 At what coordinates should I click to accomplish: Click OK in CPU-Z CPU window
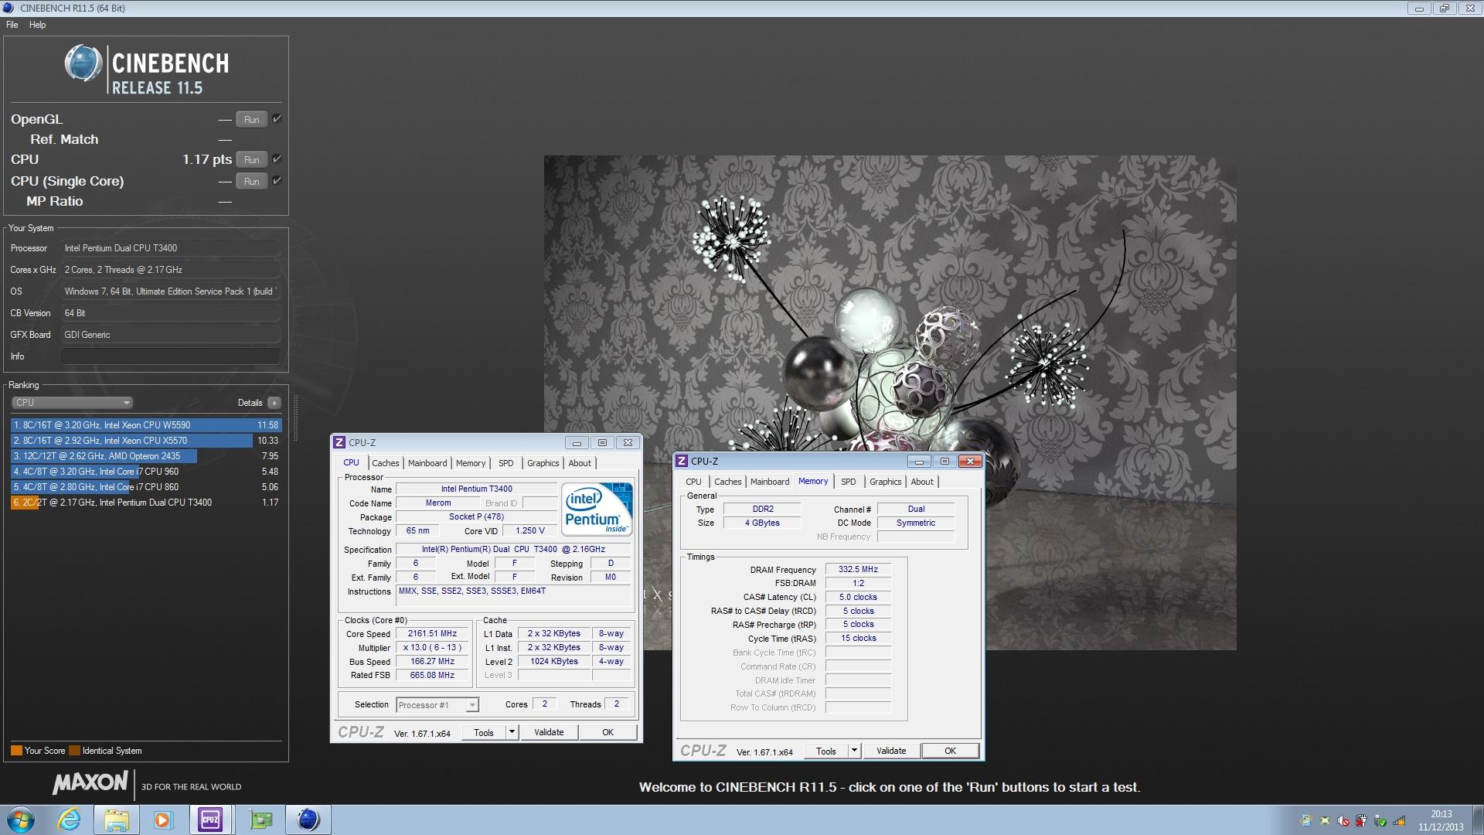click(608, 732)
